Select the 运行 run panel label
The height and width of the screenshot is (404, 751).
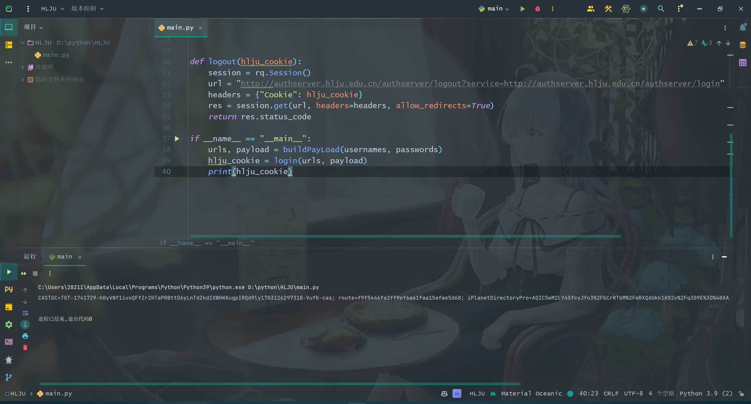[30, 257]
